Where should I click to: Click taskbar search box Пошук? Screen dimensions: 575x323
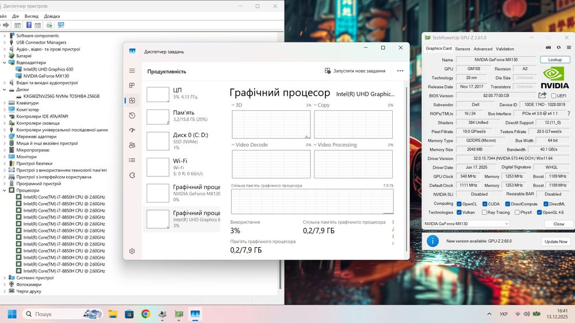tap(62, 314)
